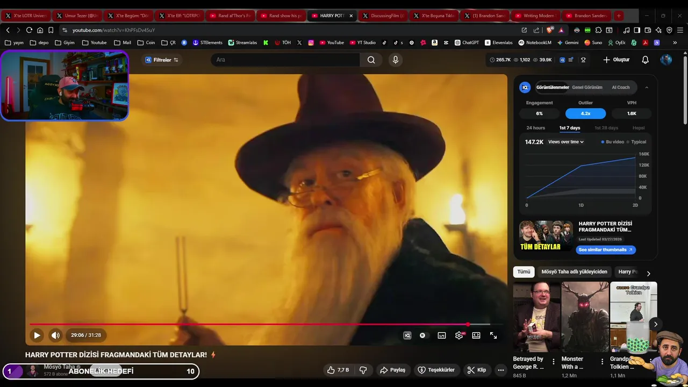
Task: Toggle subtitles captions button
Action: pyautogui.click(x=442, y=335)
